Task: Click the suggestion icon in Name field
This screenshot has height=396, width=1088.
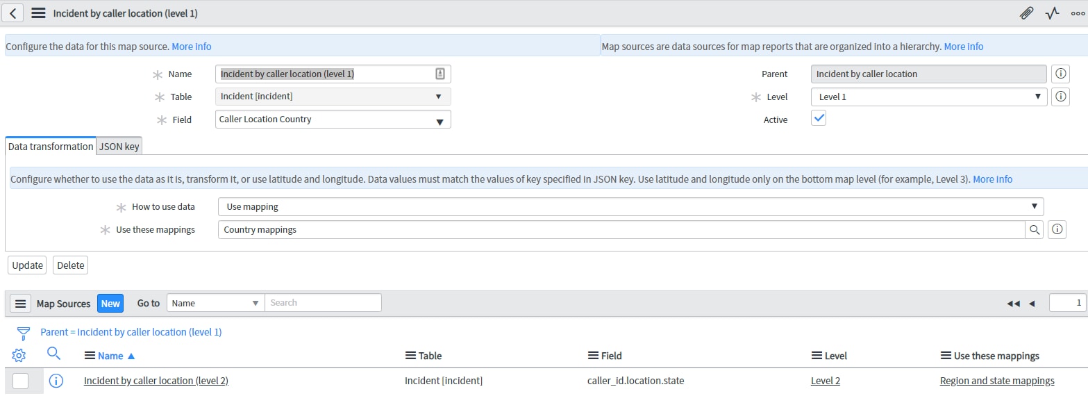Action: coord(440,74)
